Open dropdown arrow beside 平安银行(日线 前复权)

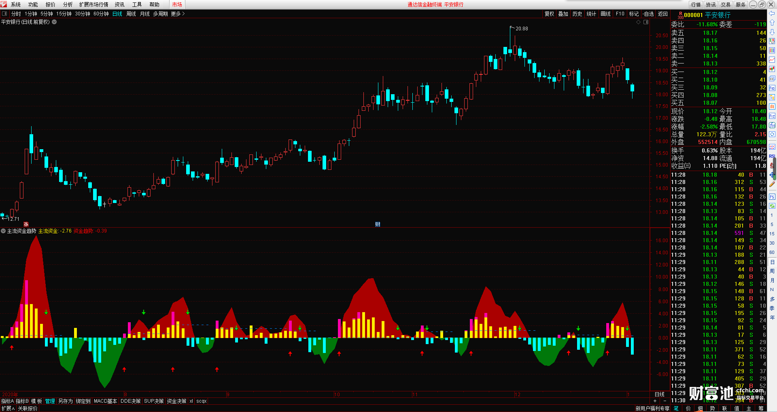click(x=54, y=22)
